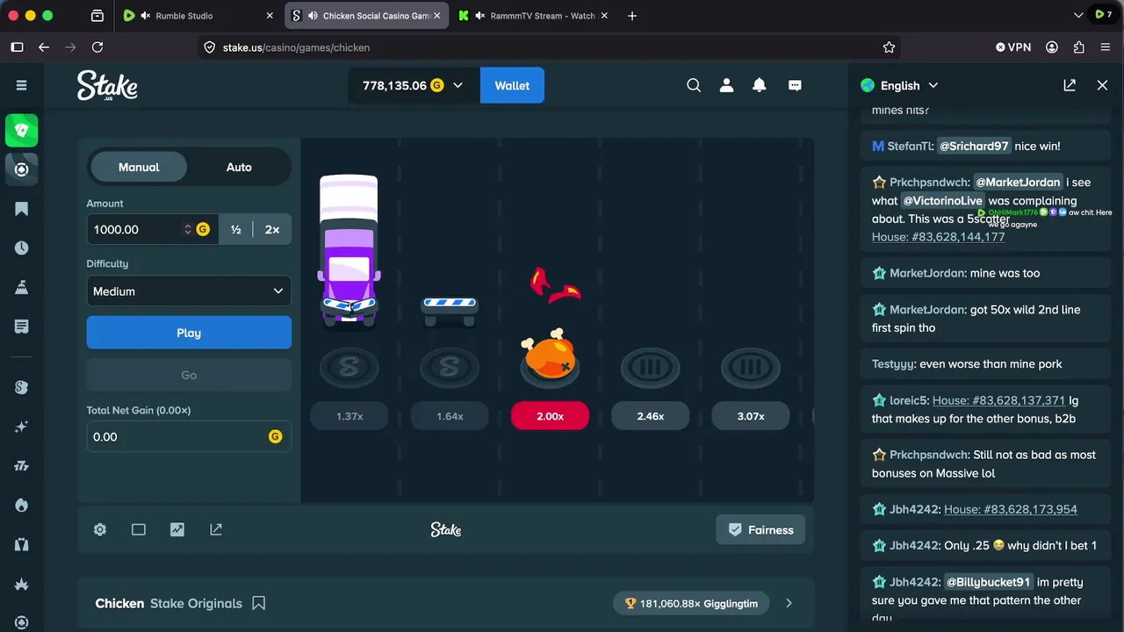The width and height of the screenshot is (1124, 632).
Task: Pop out the chat panel
Action: tap(1070, 85)
